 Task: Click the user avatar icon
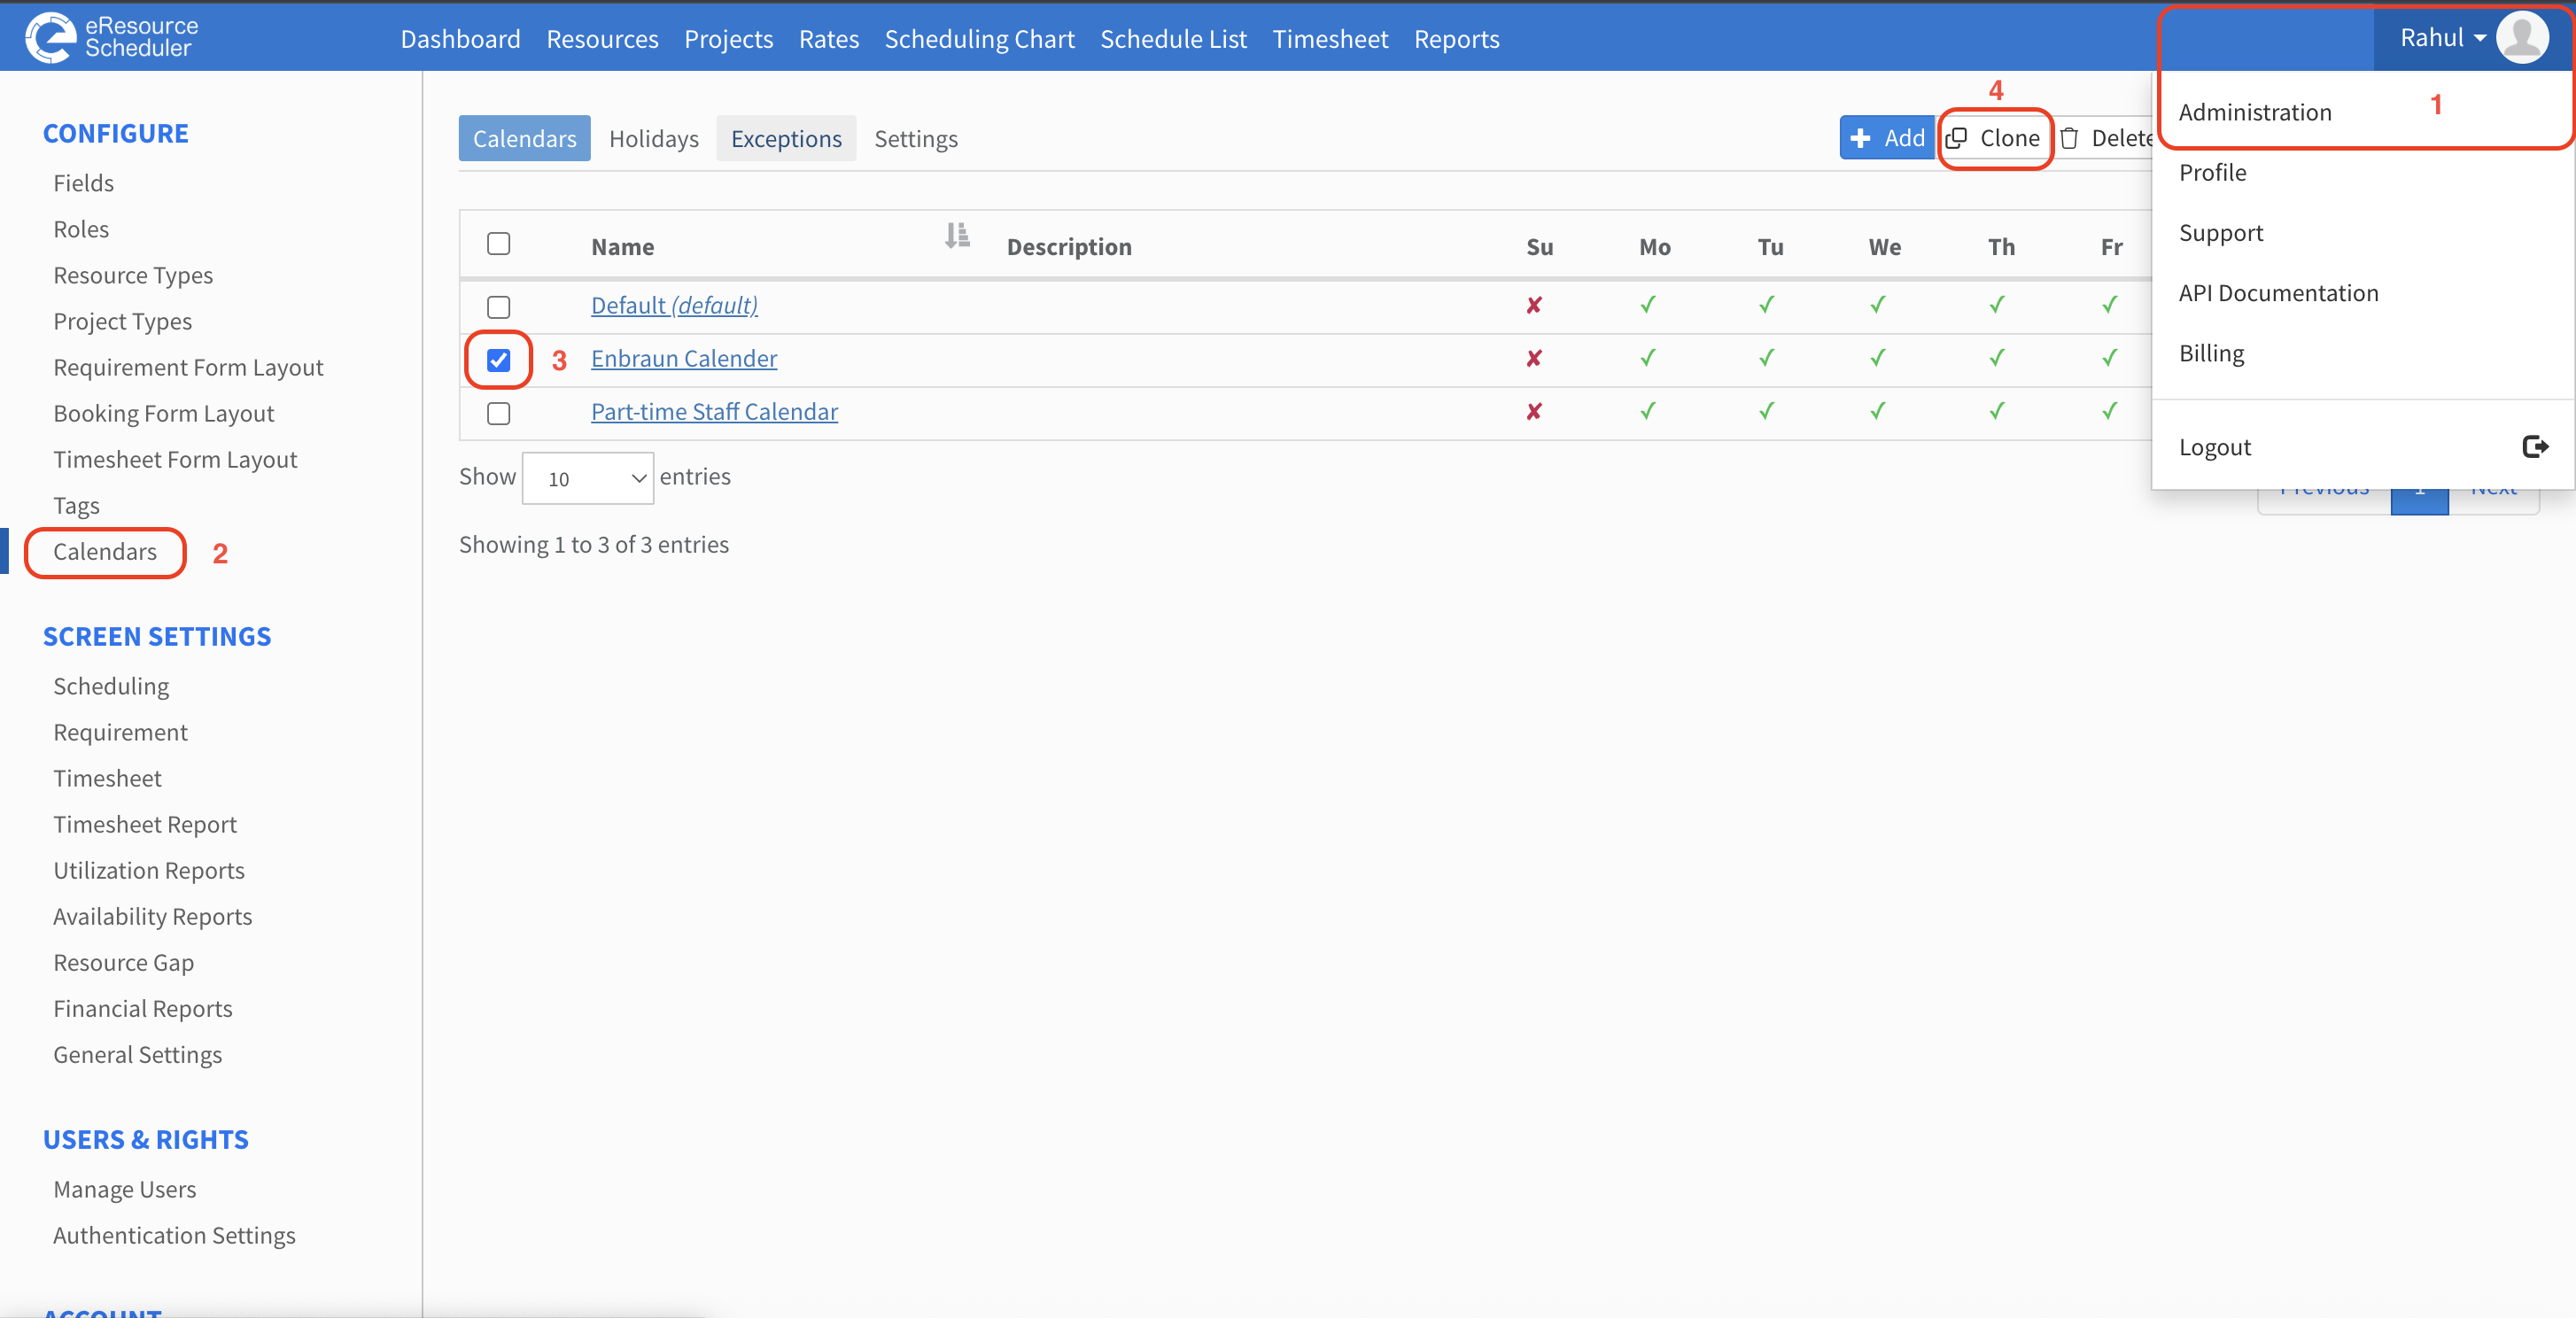[2522, 38]
